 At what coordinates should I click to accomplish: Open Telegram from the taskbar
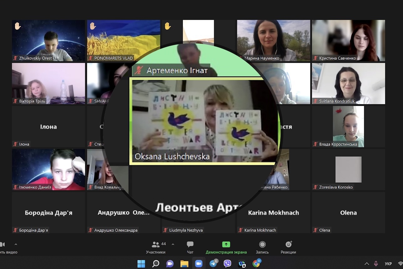tap(213, 264)
